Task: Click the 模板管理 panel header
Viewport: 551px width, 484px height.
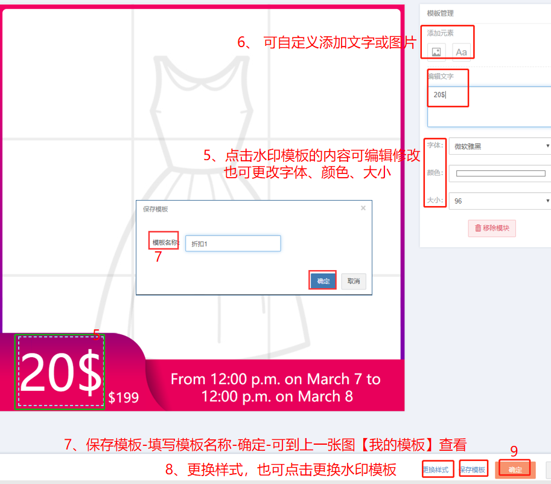Action: pos(441,13)
